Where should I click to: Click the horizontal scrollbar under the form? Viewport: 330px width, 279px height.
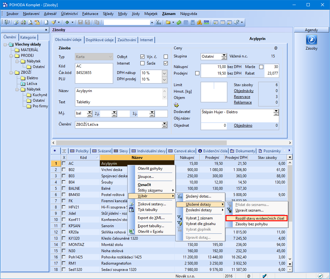pyautogui.click(x=141, y=143)
